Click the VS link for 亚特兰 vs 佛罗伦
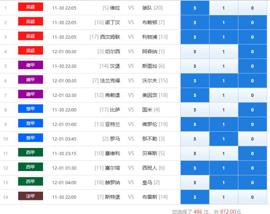This screenshot has width=270, height=214. coord(131,125)
